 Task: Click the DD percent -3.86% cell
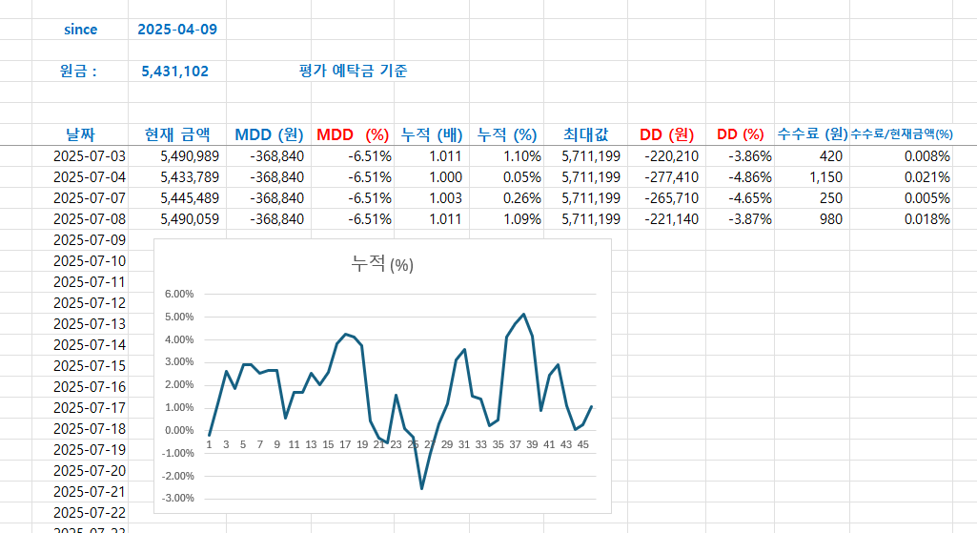(741, 156)
